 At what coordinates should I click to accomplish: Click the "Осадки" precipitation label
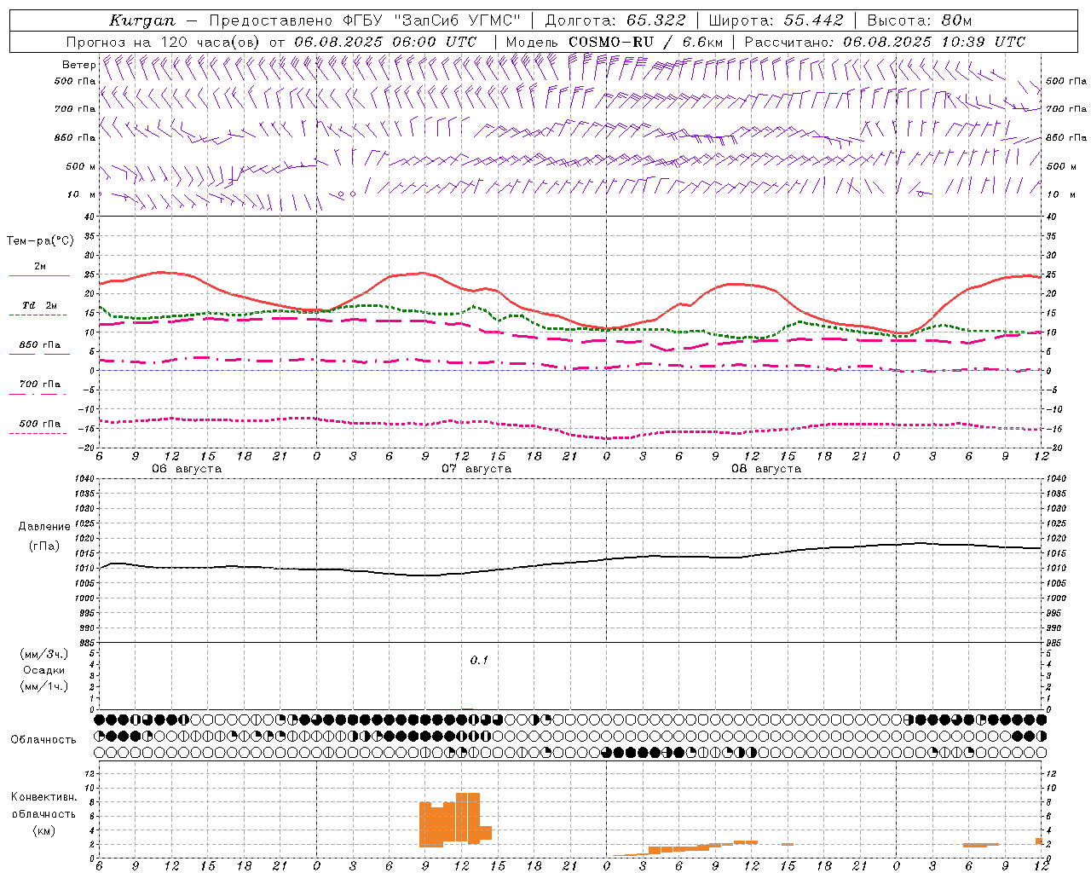click(x=44, y=670)
